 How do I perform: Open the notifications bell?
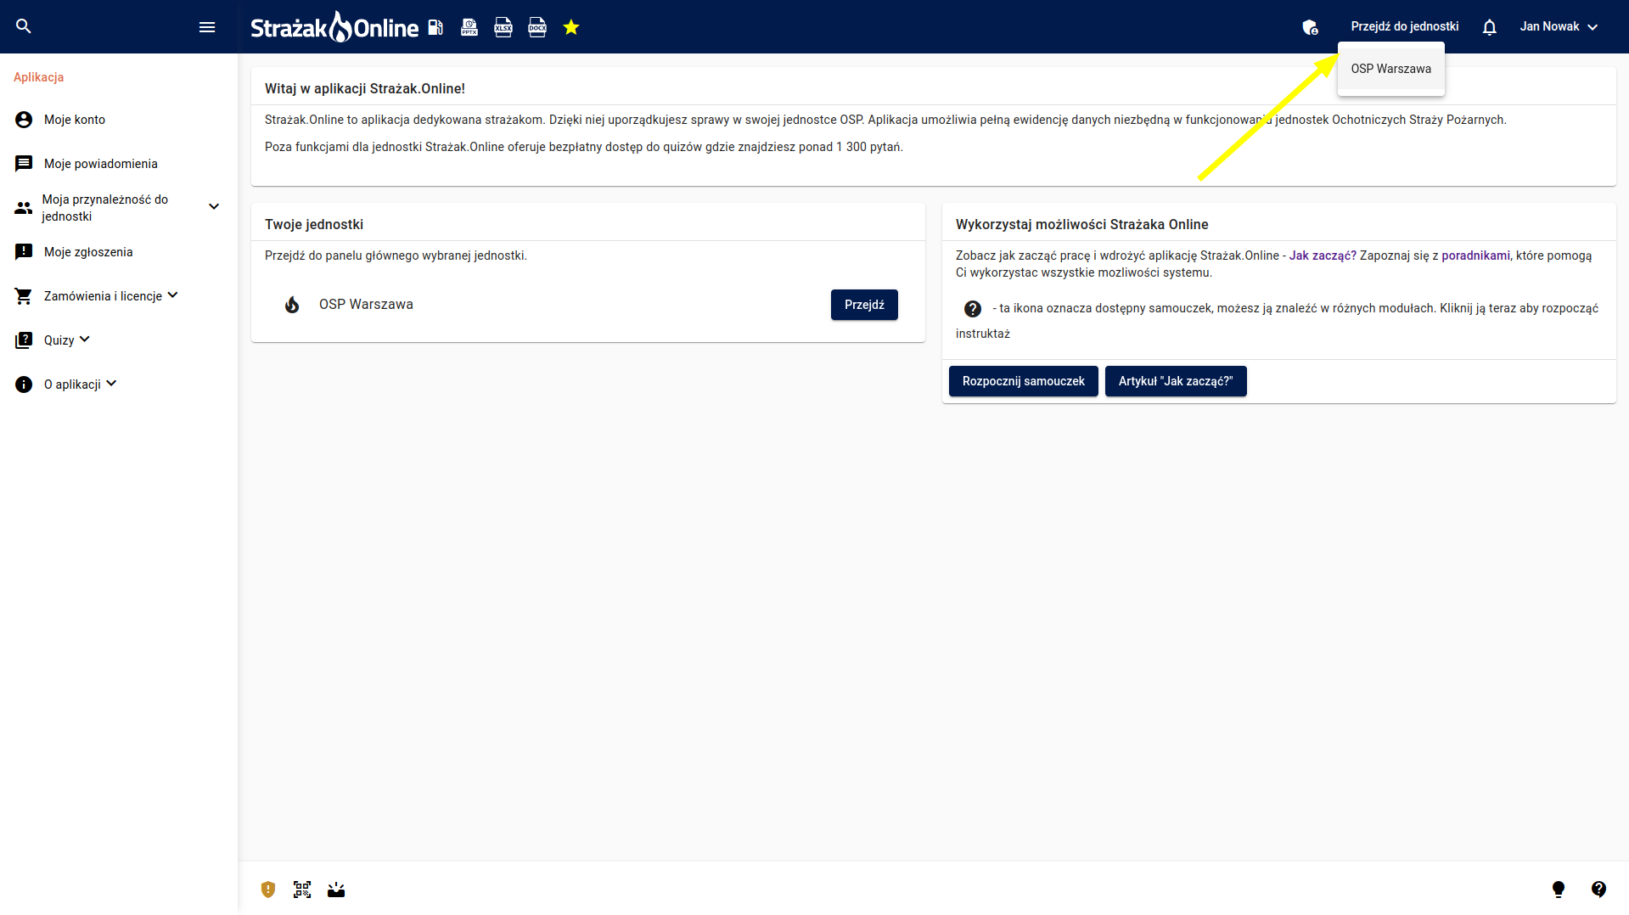(x=1490, y=27)
